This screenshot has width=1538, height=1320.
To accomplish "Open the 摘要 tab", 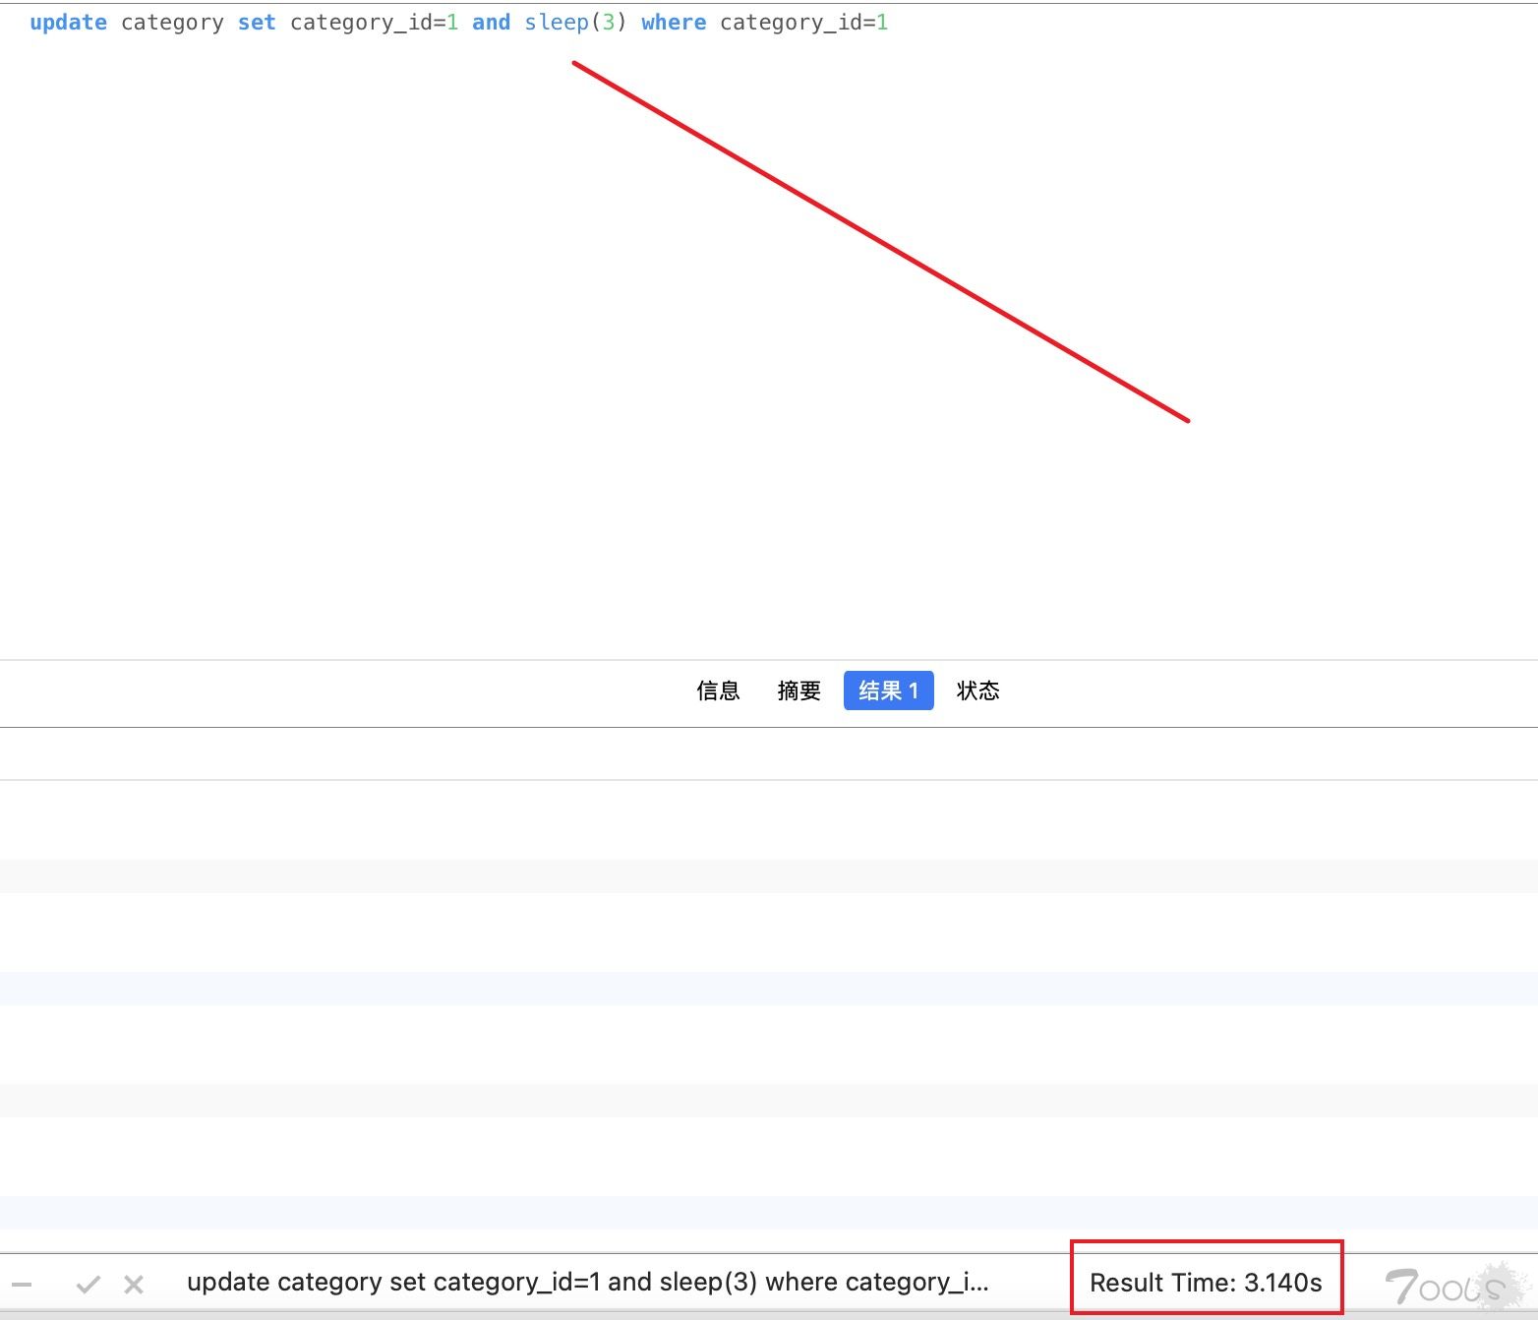I will pyautogui.click(x=799, y=691).
